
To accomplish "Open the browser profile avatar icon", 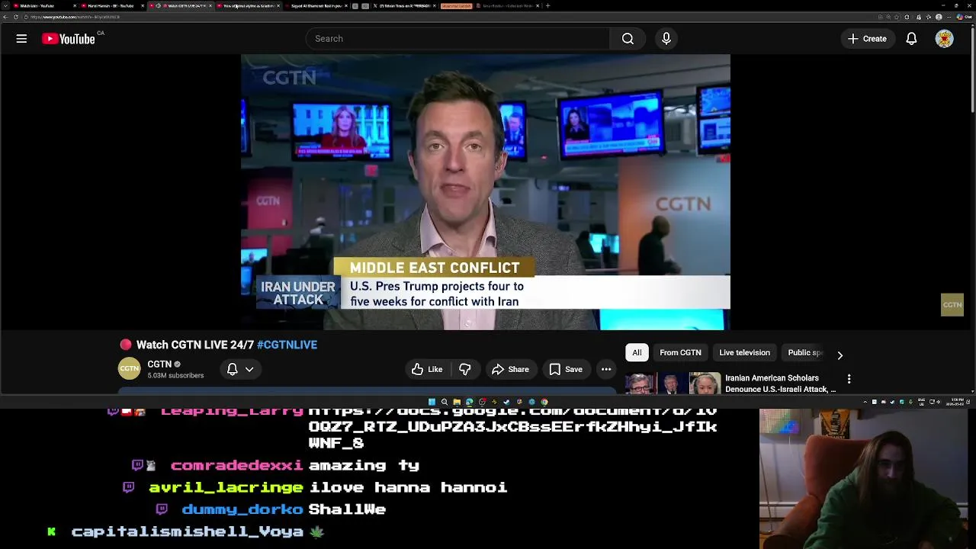I will tap(939, 17).
